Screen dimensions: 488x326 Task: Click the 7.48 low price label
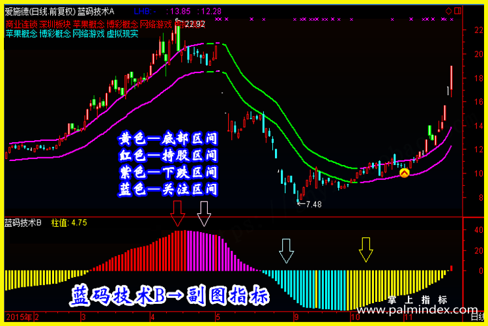point(314,204)
